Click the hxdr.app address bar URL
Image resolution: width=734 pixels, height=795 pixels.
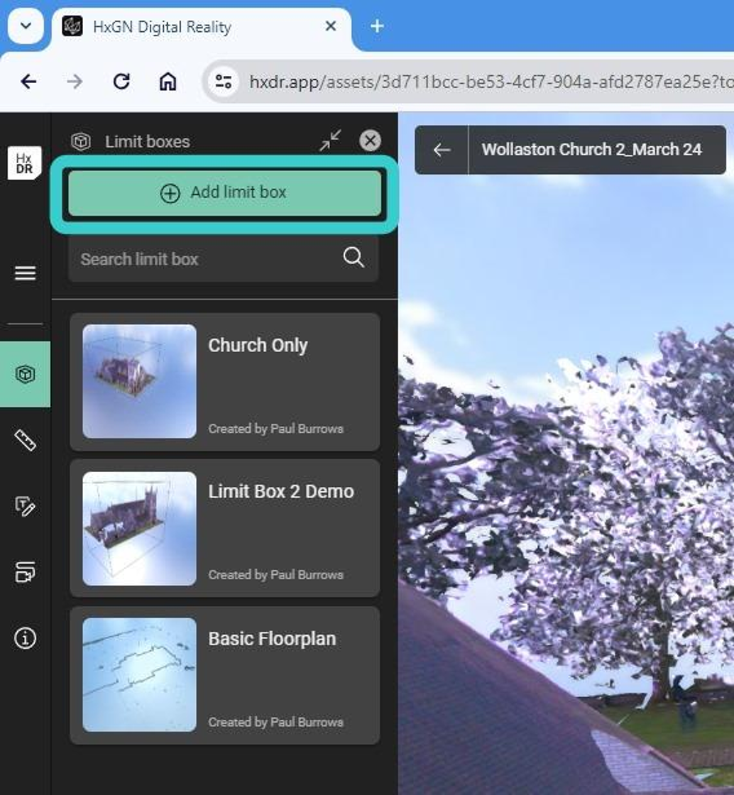[x=491, y=82]
